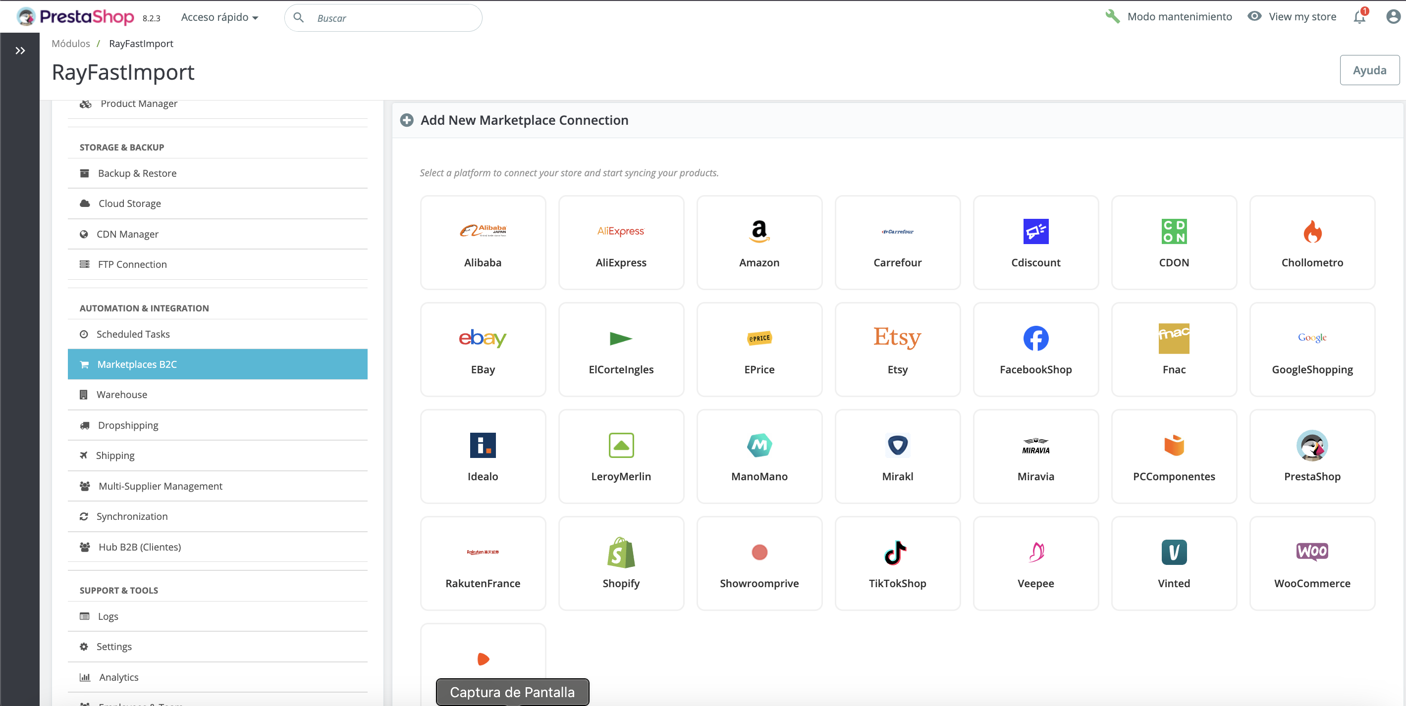Open user profile avatar icon
The width and height of the screenshot is (1406, 706).
coord(1393,17)
